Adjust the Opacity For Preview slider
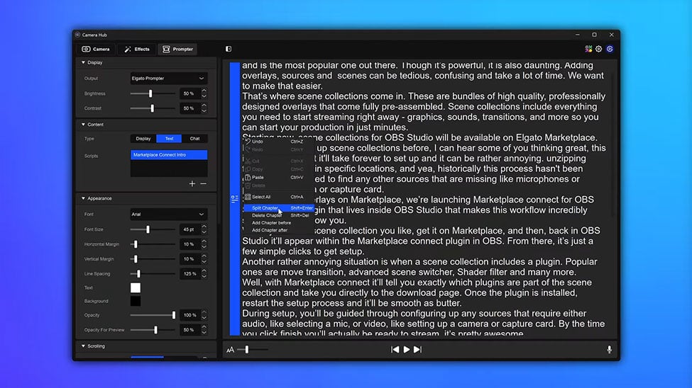692x388 pixels. click(155, 330)
